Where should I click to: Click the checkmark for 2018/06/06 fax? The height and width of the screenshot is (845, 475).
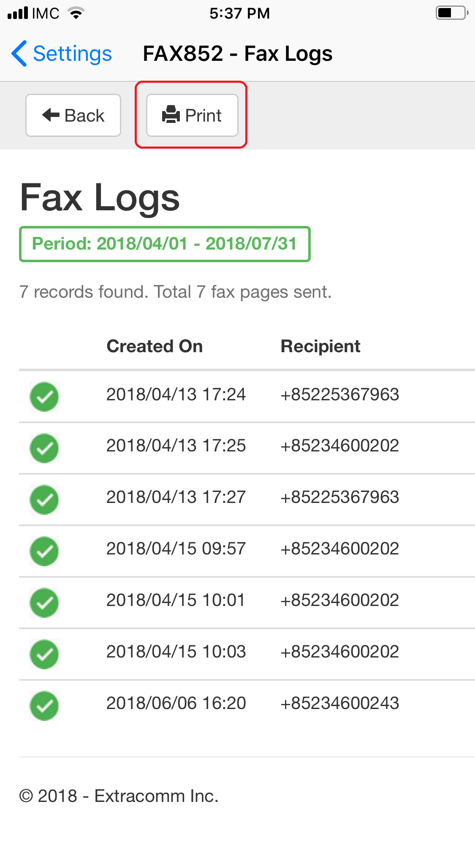point(44,706)
